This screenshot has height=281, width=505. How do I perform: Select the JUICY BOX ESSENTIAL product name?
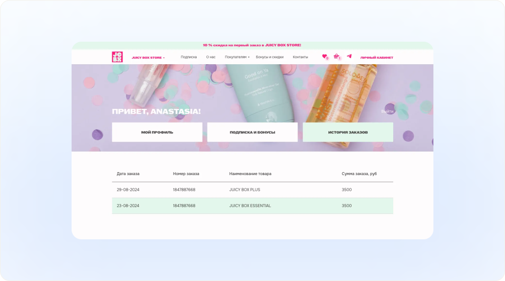(250, 205)
